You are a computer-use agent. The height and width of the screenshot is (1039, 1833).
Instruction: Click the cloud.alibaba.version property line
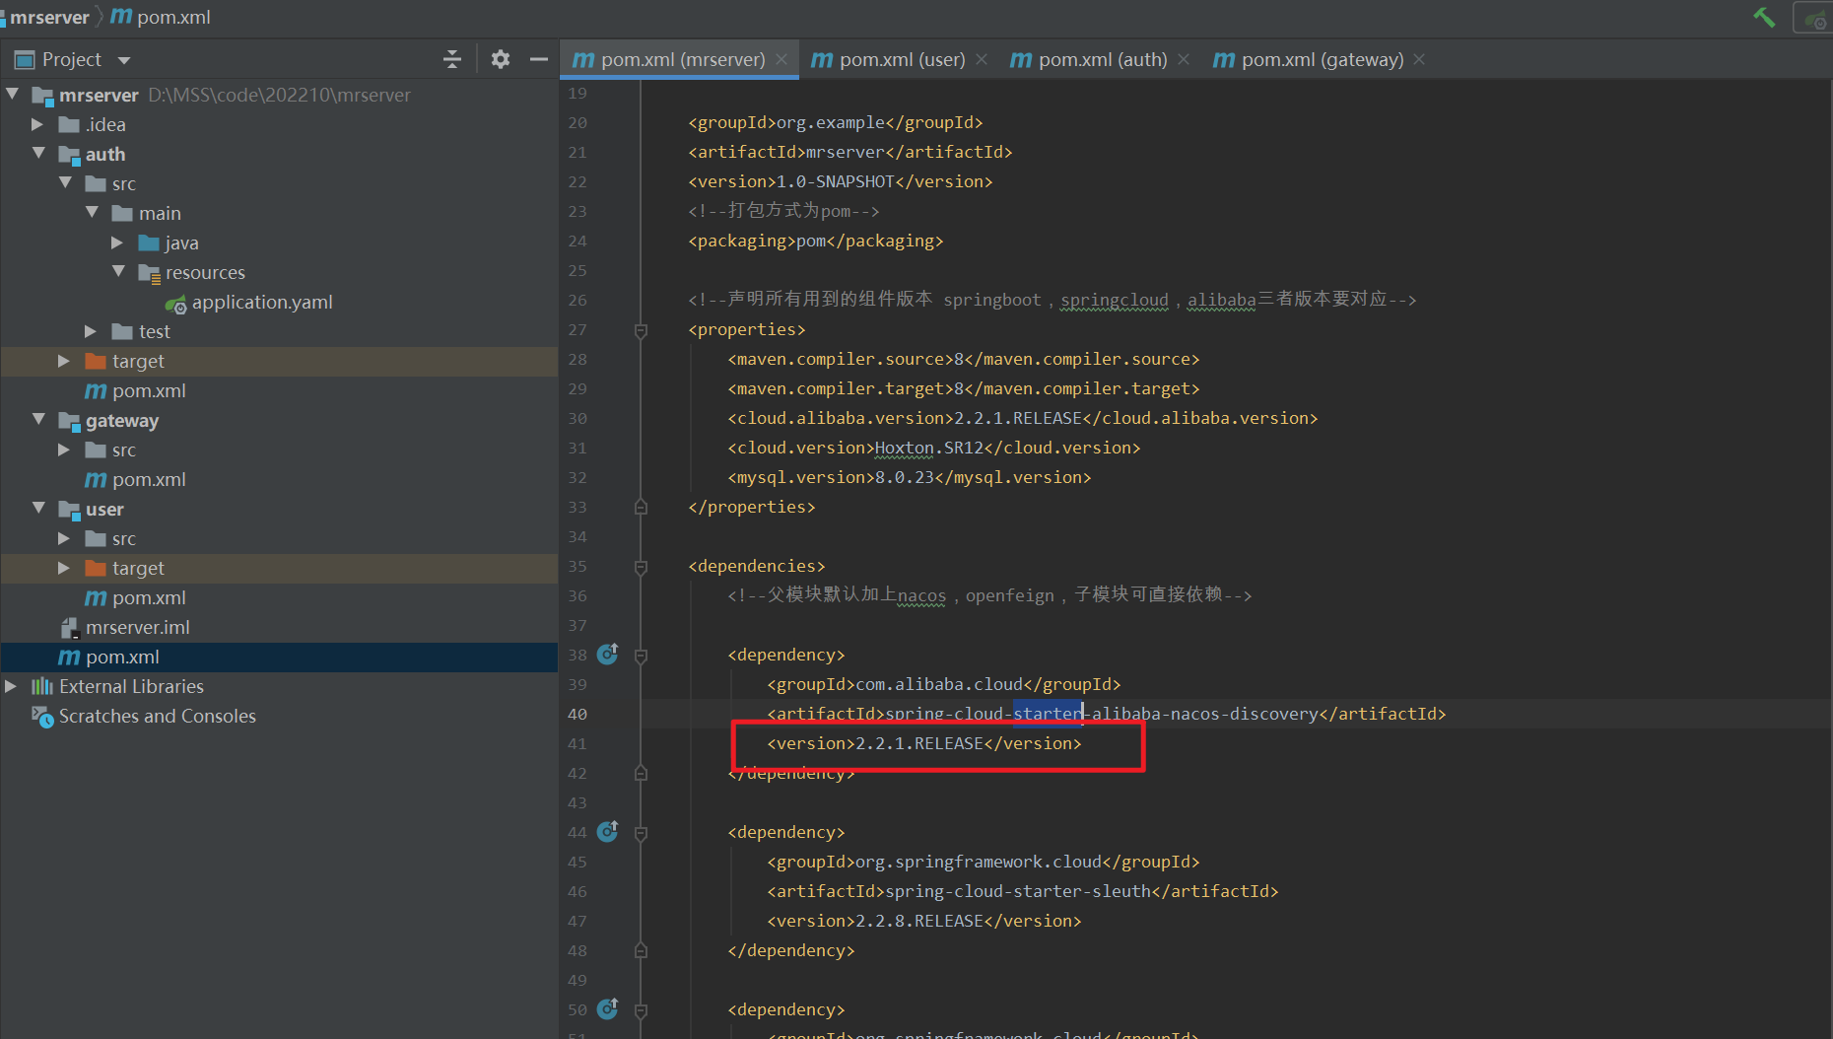pyautogui.click(x=1023, y=418)
